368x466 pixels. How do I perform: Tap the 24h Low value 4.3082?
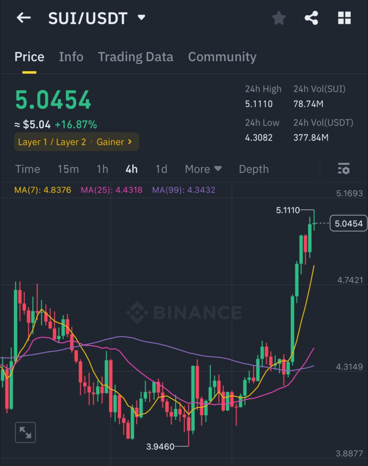point(259,138)
